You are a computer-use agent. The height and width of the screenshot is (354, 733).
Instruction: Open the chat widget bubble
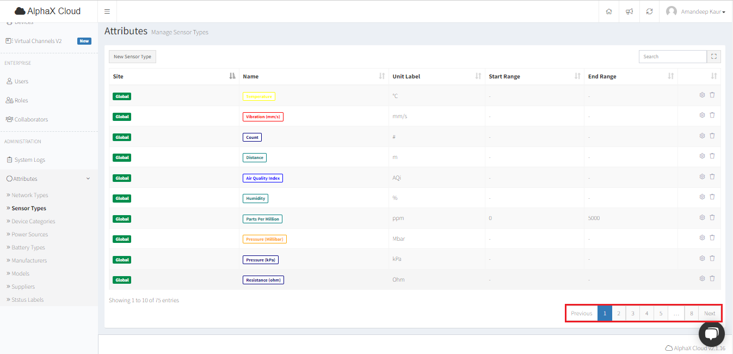(711, 334)
